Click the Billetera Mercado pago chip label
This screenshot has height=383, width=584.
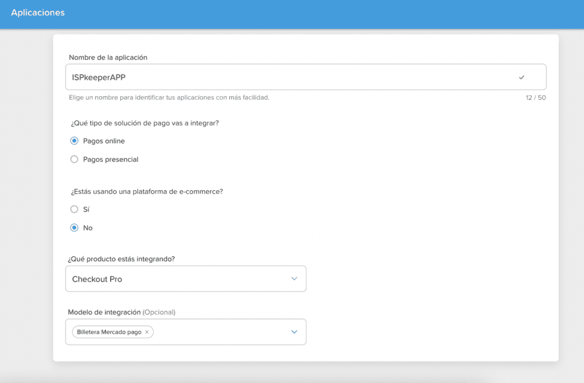109,332
